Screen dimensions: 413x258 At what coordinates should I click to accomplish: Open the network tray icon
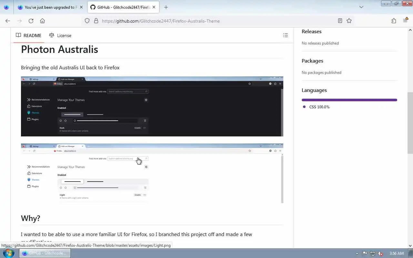coord(373,253)
